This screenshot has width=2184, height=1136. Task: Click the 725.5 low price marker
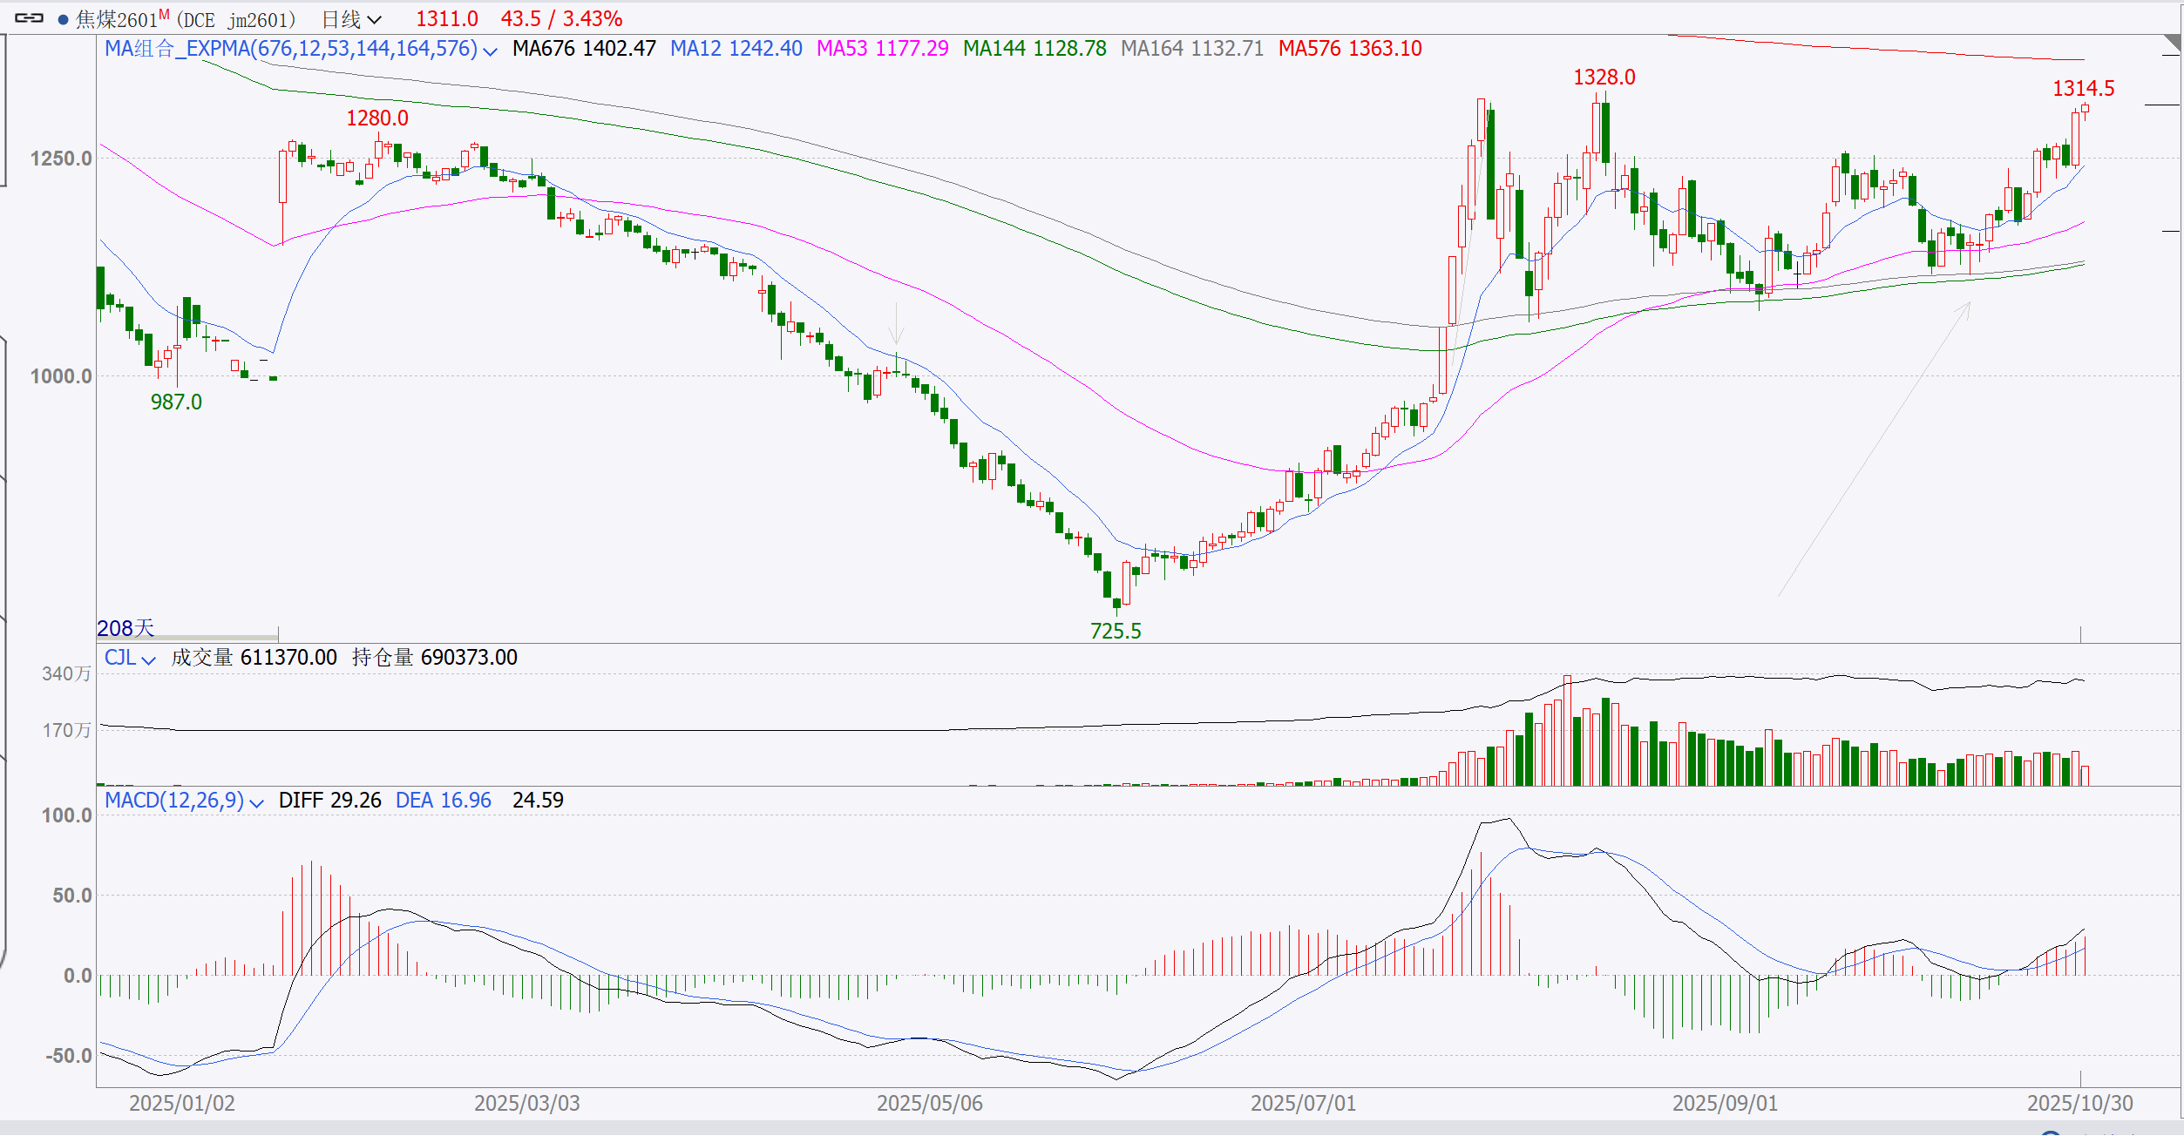point(1115,631)
